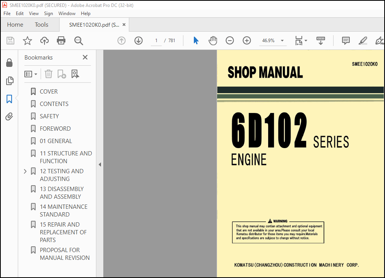Zoom out with the minus icon
The image size is (385, 278).
(x=229, y=40)
